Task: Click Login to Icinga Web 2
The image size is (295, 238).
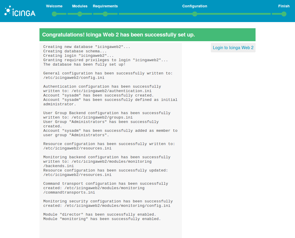Action: (x=233, y=48)
